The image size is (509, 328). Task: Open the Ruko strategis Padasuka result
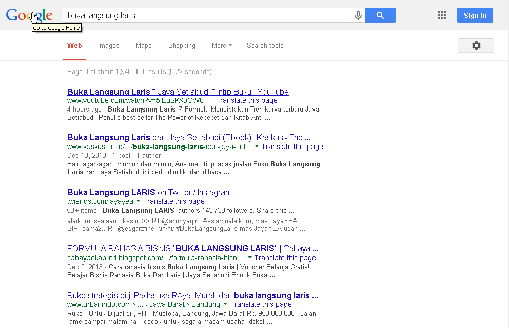tap(192, 295)
